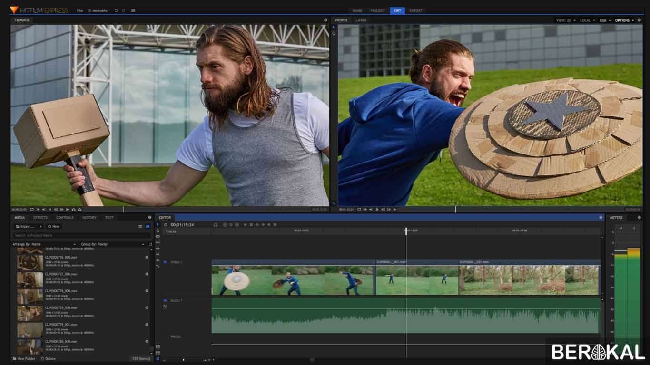Open the Group By: Folder dropdown

[113, 244]
